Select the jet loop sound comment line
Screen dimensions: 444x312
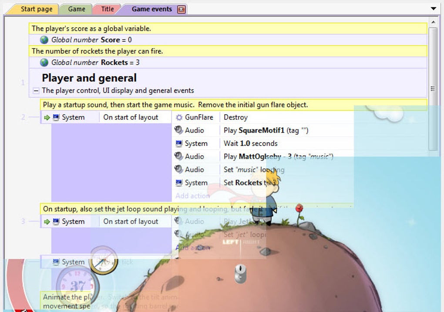pos(197,209)
